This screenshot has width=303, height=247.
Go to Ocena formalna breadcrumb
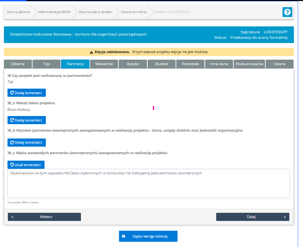(133, 12)
